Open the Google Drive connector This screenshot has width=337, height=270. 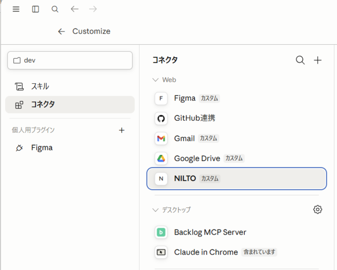(236, 159)
